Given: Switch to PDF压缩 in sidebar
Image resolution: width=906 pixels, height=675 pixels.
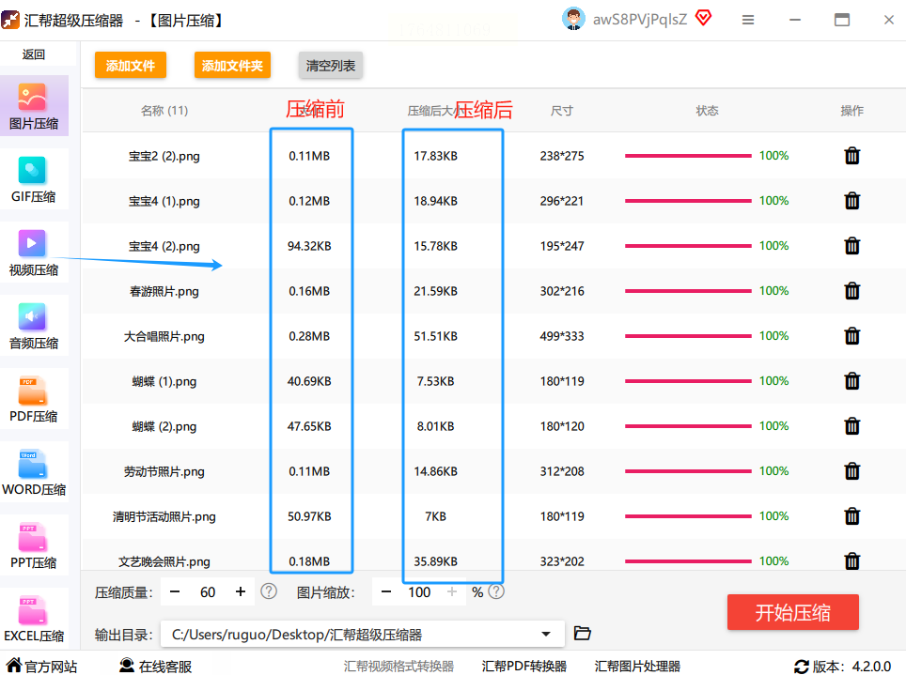Looking at the screenshot, I should pyautogui.click(x=33, y=399).
